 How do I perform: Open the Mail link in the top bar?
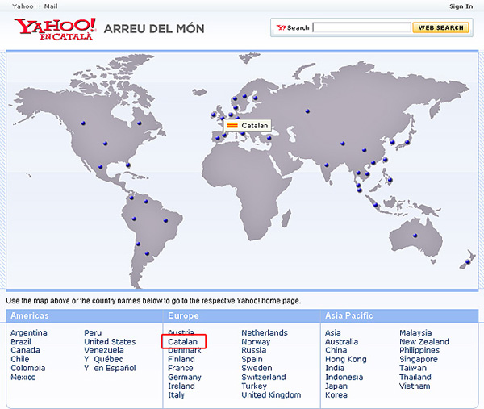pos(51,6)
